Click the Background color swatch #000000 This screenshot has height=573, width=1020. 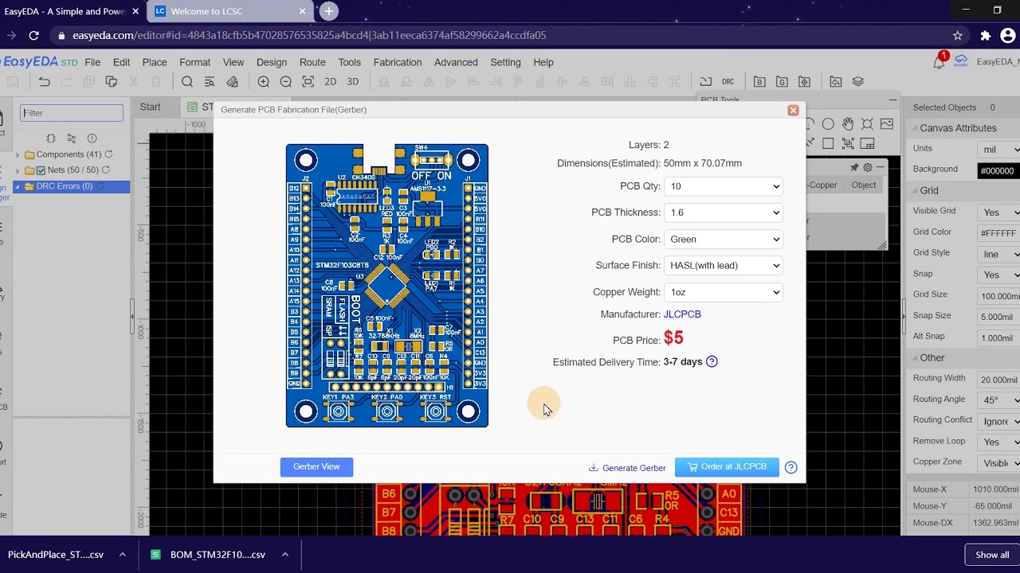pos(998,170)
